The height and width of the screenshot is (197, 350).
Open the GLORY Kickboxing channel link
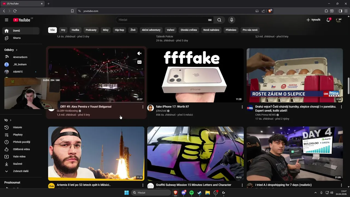pyautogui.click(x=67, y=111)
